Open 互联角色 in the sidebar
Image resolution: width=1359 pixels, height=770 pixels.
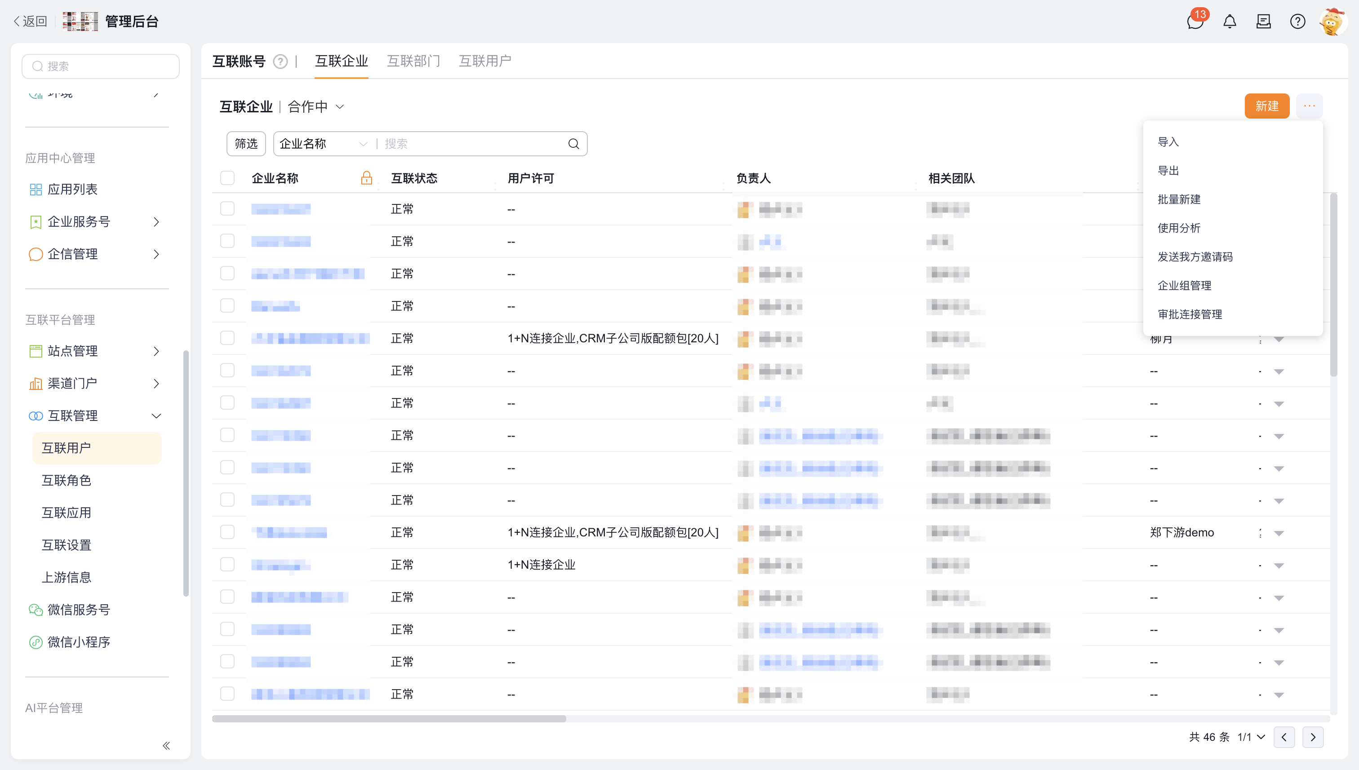pyautogui.click(x=67, y=480)
